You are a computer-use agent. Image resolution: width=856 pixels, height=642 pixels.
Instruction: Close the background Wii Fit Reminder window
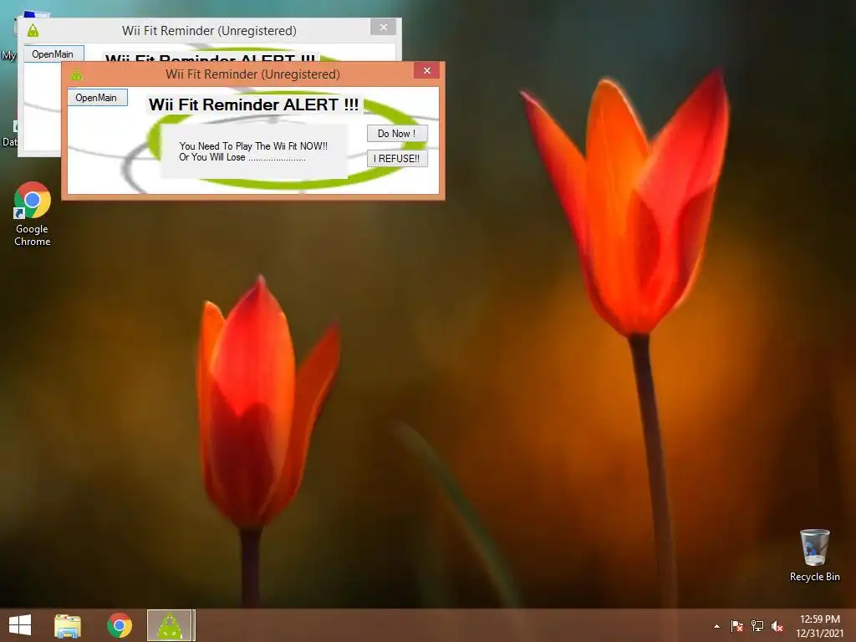tap(383, 27)
